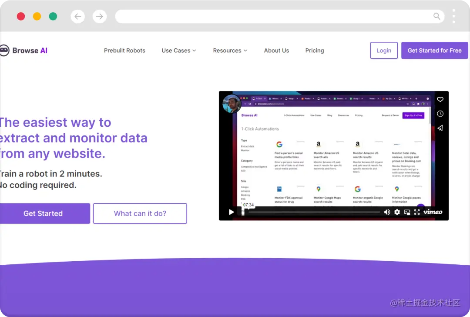Image resolution: width=470 pixels, height=317 pixels.
Task: Expand the Resources dropdown
Action: coord(230,51)
